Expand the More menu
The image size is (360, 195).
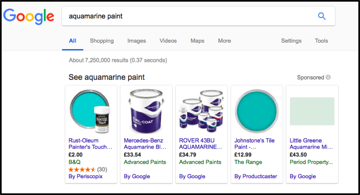pyautogui.click(x=224, y=41)
